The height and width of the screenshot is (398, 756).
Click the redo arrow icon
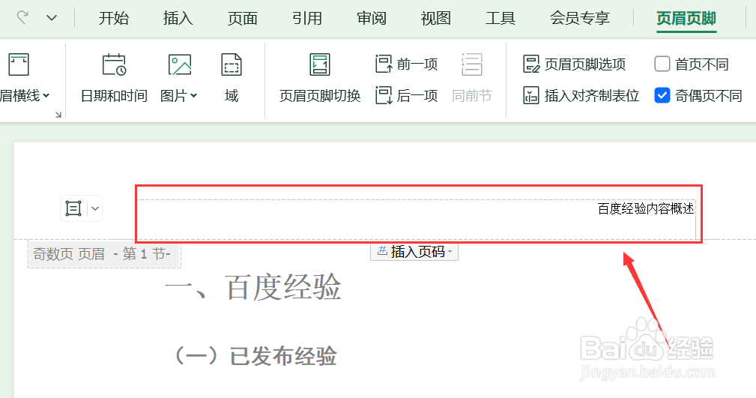22,18
